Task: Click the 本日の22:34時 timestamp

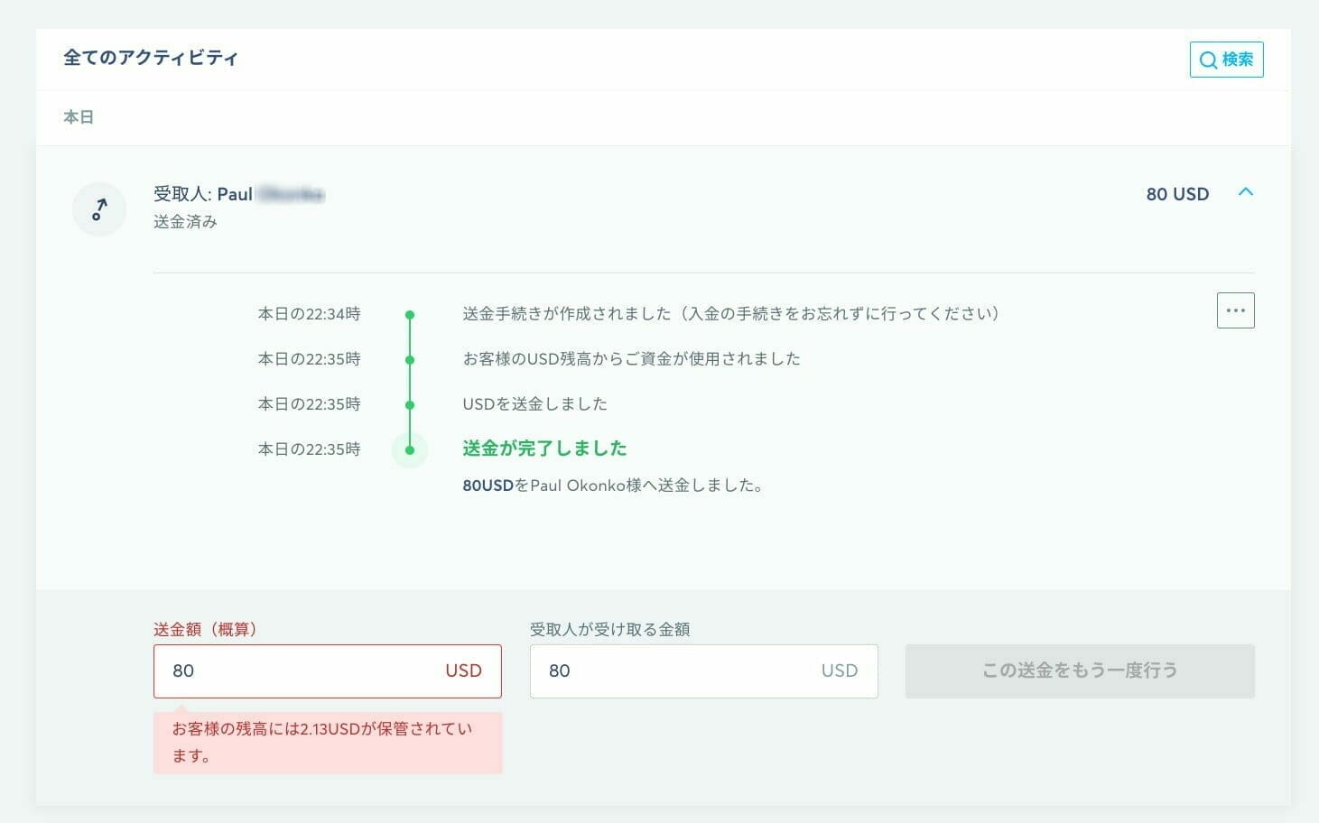Action: pyautogui.click(x=310, y=314)
